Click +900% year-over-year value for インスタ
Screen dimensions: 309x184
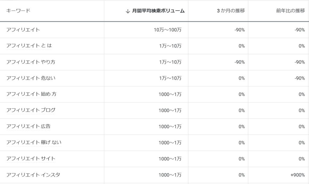pyautogui.click(x=298, y=175)
